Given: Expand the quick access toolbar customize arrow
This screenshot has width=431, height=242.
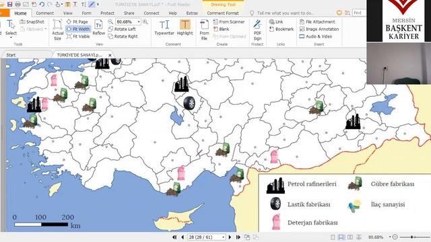Looking at the screenshot, I should coord(98,4).
